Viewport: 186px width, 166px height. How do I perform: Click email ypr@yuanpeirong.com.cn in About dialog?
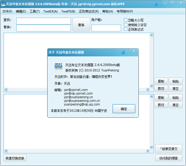tap(82, 101)
